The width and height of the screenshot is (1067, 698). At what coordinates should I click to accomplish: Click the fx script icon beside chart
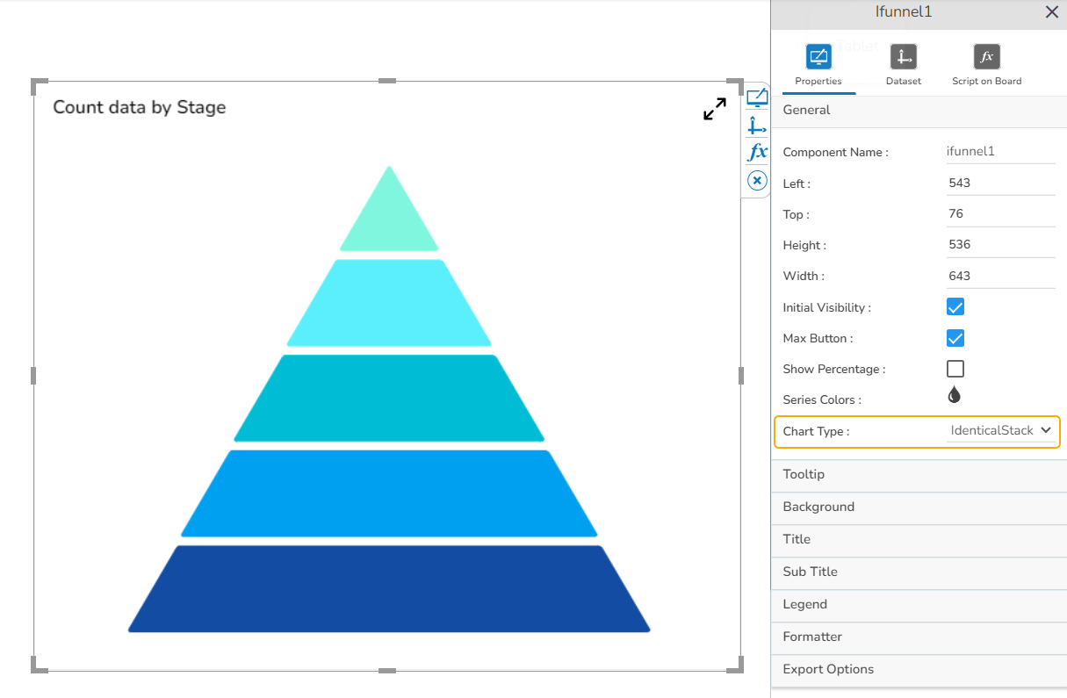click(x=757, y=153)
